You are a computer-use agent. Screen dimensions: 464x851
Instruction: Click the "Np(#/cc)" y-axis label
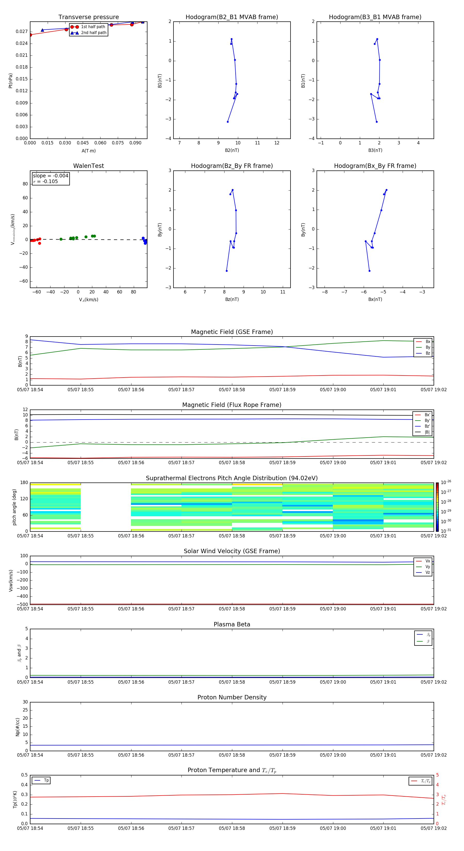pos(18,727)
